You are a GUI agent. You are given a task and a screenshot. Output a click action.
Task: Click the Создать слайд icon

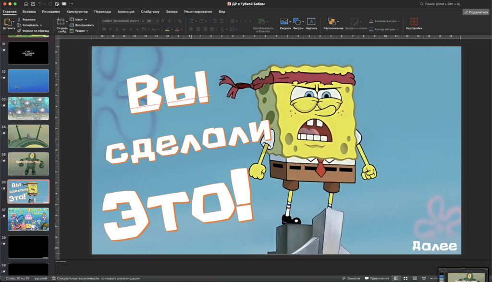pos(61,22)
